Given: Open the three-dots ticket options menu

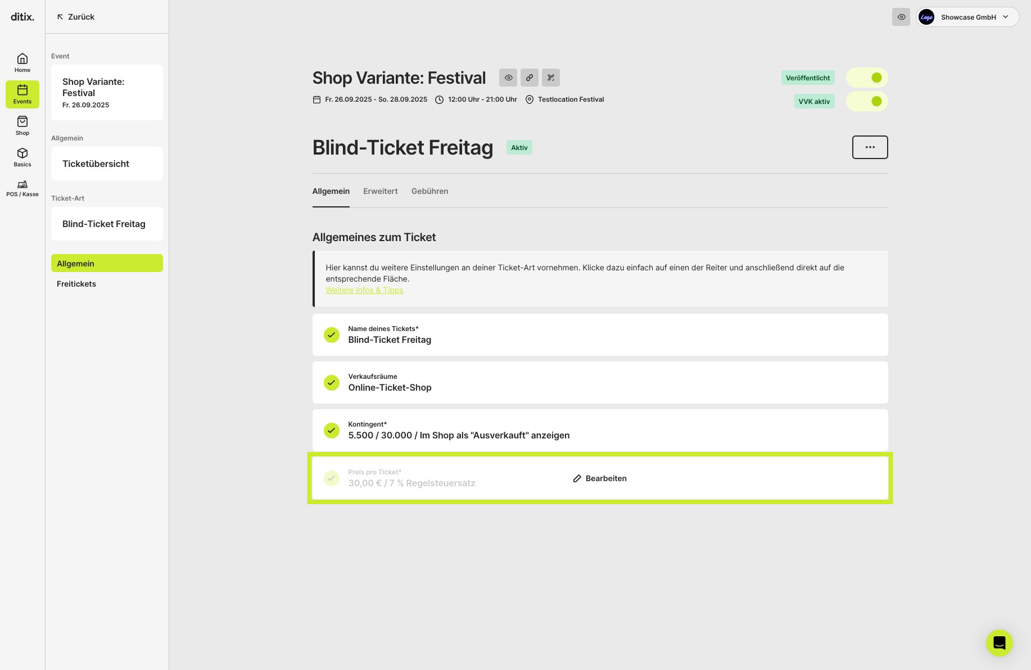Looking at the screenshot, I should click(x=870, y=147).
